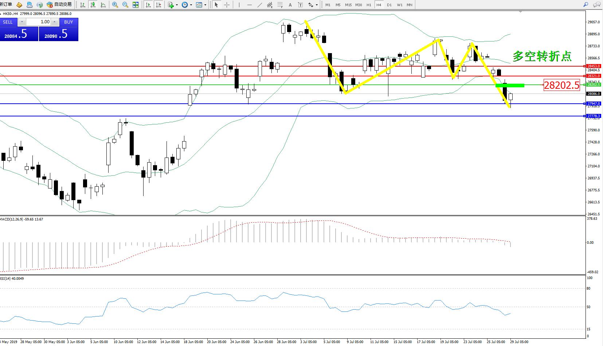Switch to the D1 timeframe

click(389, 5)
